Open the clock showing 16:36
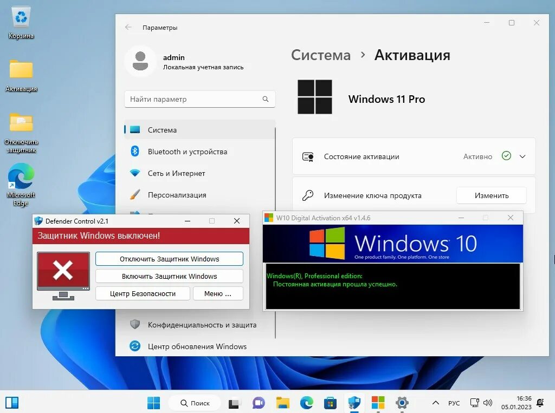 [x=517, y=403]
